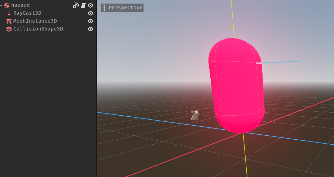This screenshot has height=177, width=334.
Task: Select the MeshInstance3D node label
Action: (35, 21)
